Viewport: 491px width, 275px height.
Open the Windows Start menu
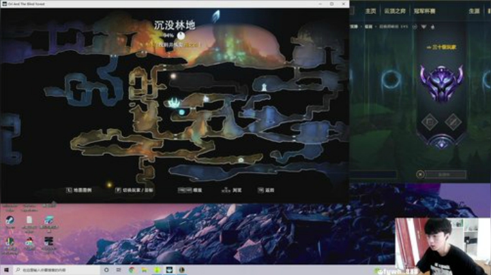[6, 270]
